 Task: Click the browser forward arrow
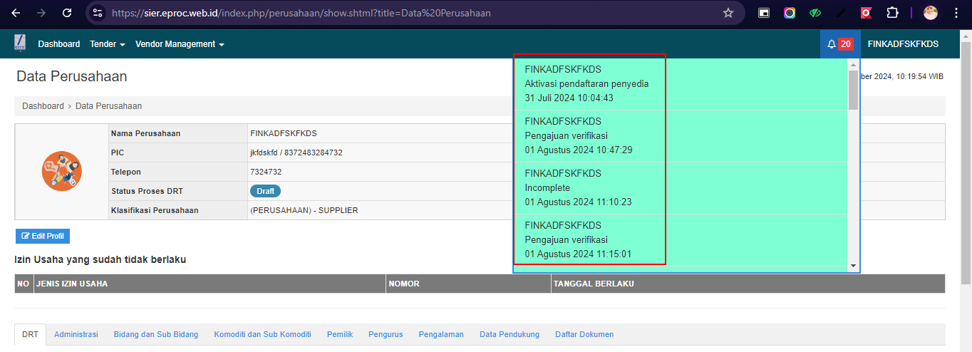41,13
